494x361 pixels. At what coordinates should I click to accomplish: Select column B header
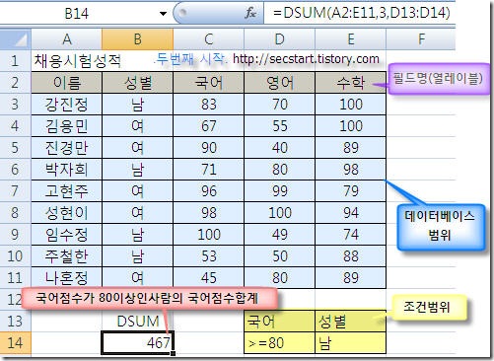(x=138, y=39)
